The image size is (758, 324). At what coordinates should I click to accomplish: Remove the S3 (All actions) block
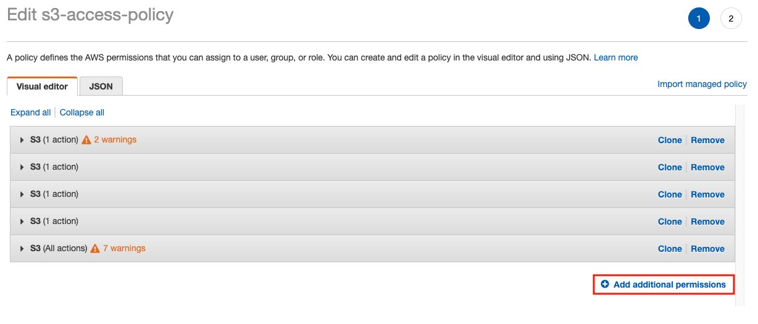pyautogui.click(x=707, y=249)
